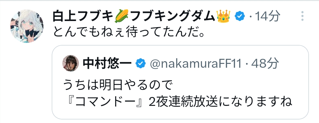
Task: Click the verified badge next to 中村悠一
Action: [140, 63]
